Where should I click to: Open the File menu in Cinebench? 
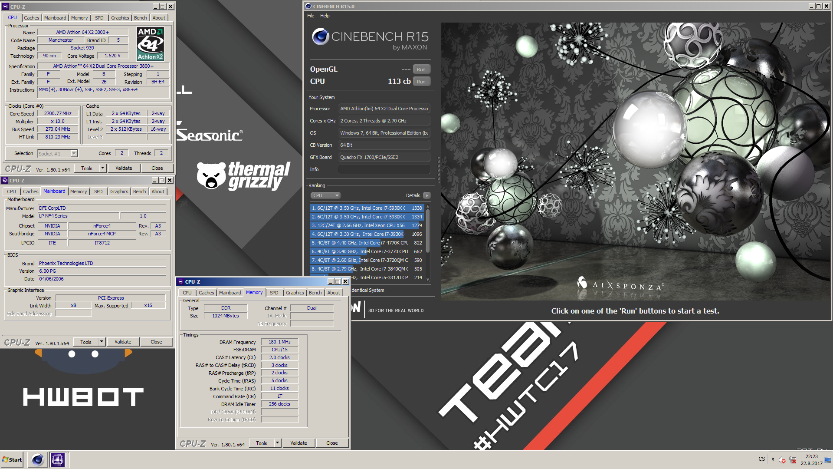click(311, 16)
